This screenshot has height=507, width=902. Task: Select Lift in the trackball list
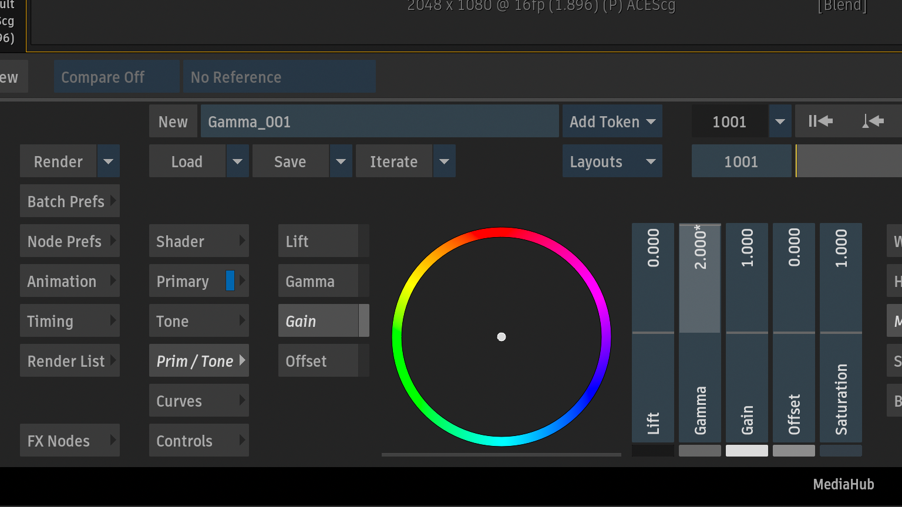(x=318, y=241)
